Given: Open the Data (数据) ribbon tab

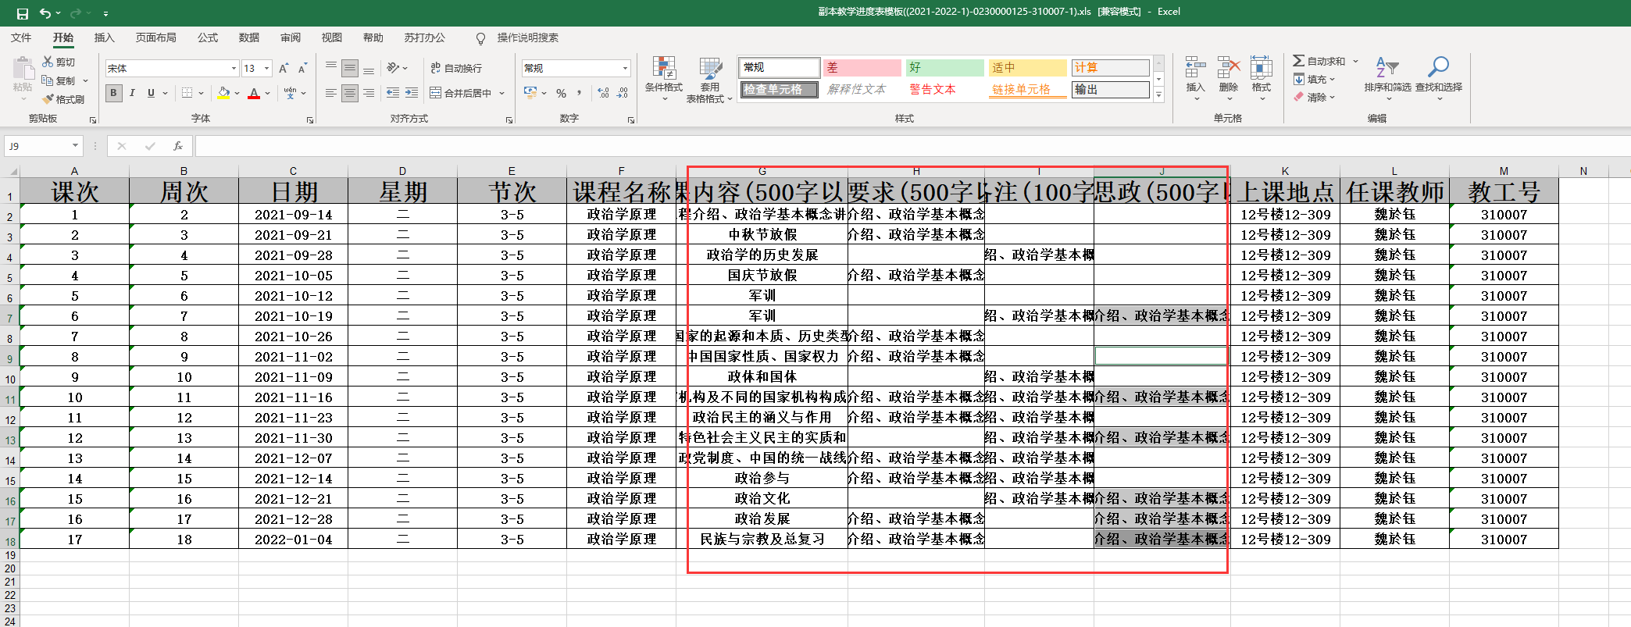Looking at the screenshot, I should click(249, 37).
